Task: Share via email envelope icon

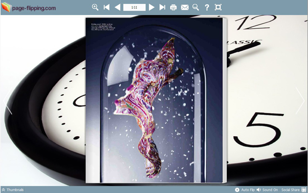Action: tap(185, 7)
